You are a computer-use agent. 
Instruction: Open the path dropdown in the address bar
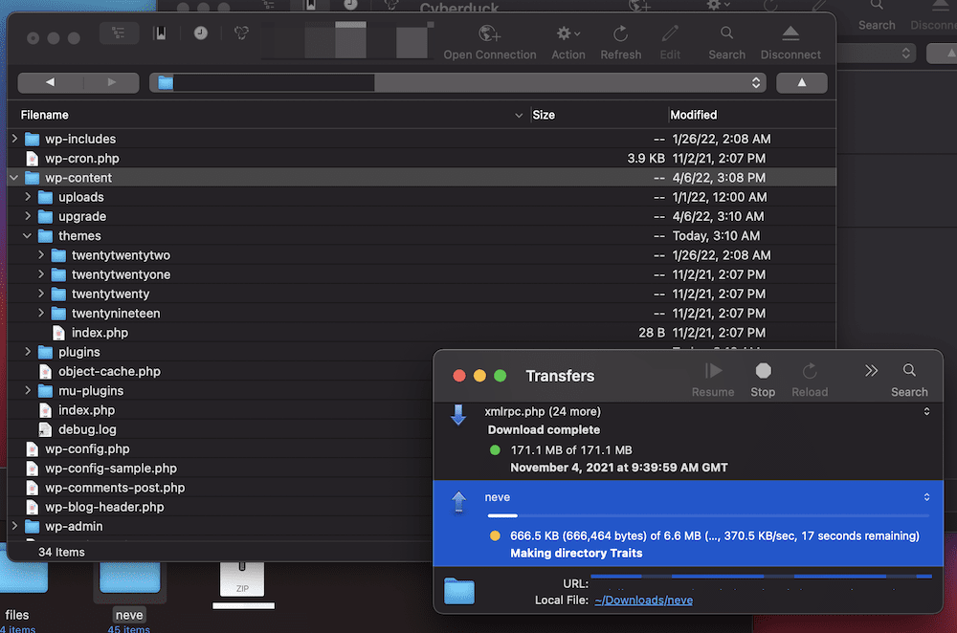coord(755,82)
